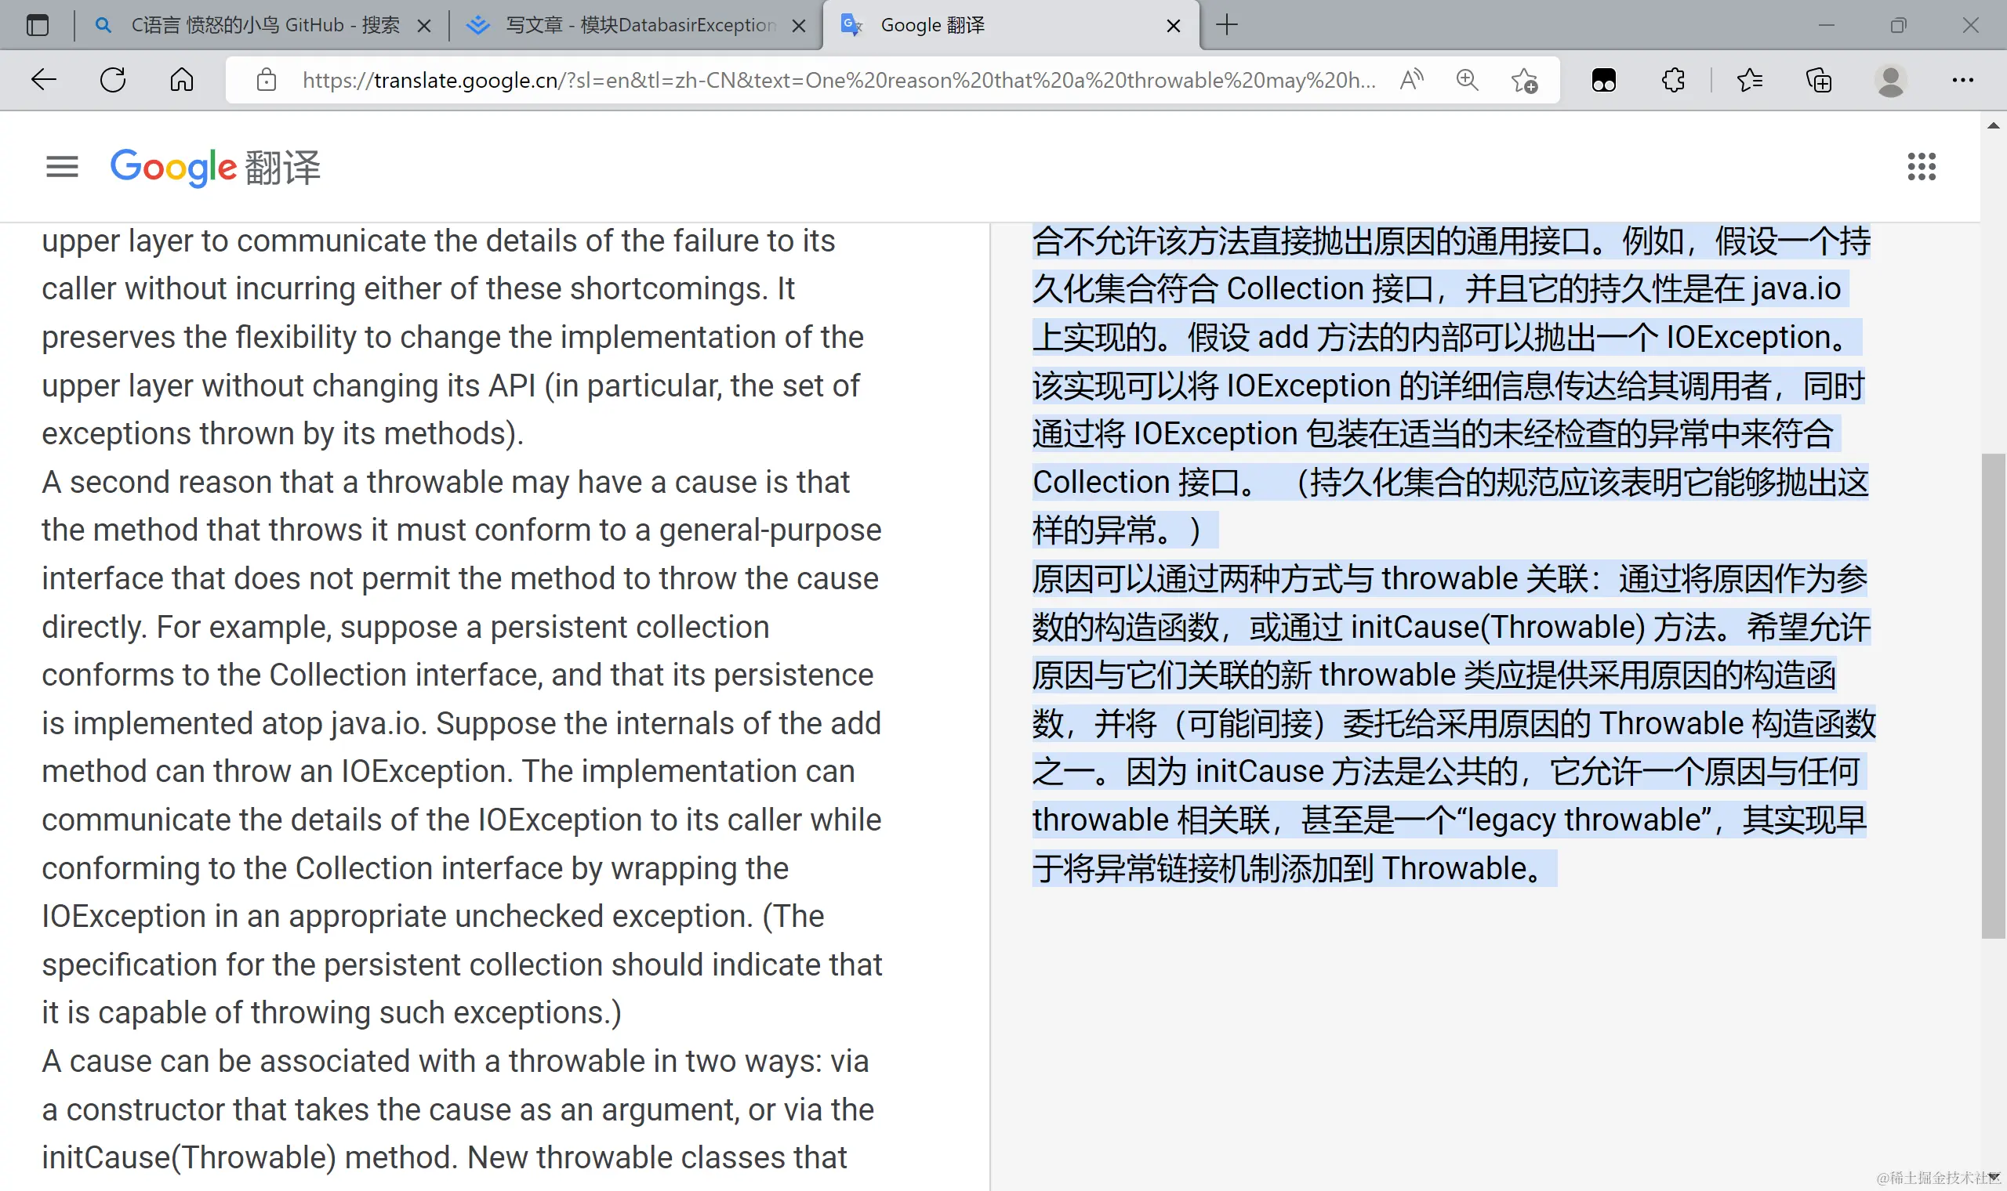
Task: Open a new browser tab
Action: [1226, 25]
